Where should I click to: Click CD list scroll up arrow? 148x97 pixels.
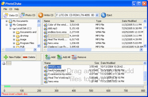(x=145, y=63)
